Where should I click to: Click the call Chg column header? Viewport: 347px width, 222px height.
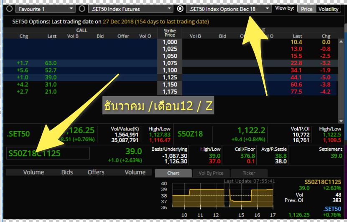[x=24, y=36]
